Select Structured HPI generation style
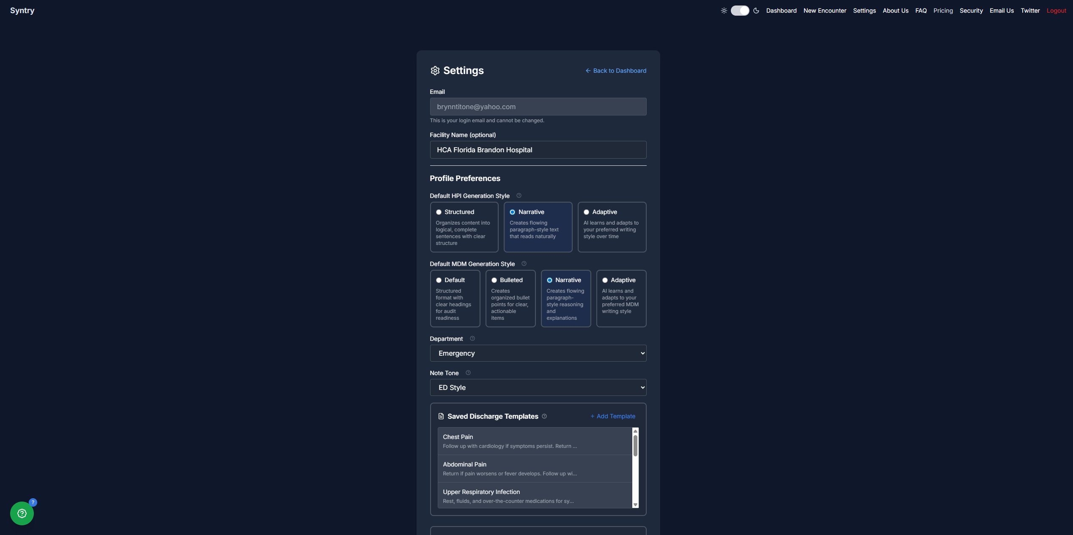 click(464, 227)
